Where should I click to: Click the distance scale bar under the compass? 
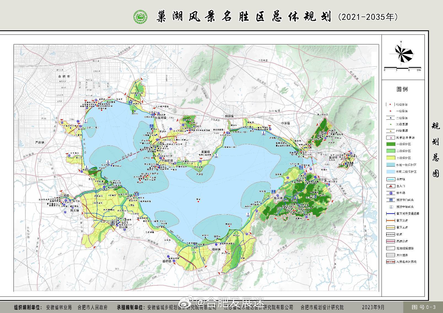click(x=402, y=68)
